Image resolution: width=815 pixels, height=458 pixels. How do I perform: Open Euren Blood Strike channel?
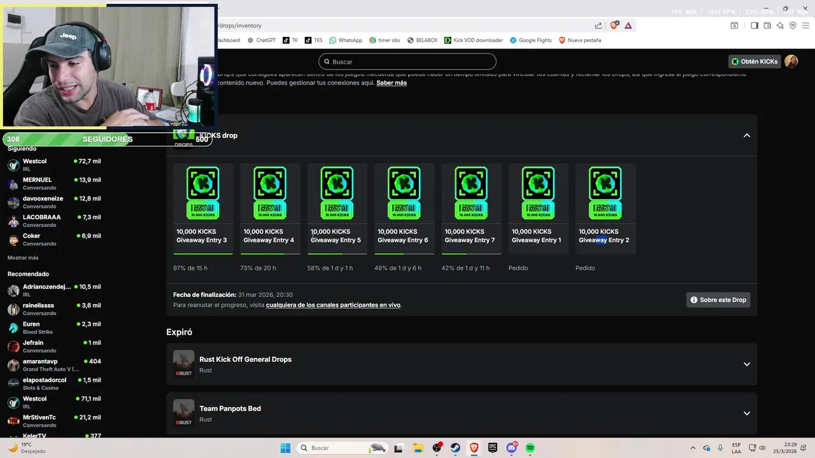54,328
